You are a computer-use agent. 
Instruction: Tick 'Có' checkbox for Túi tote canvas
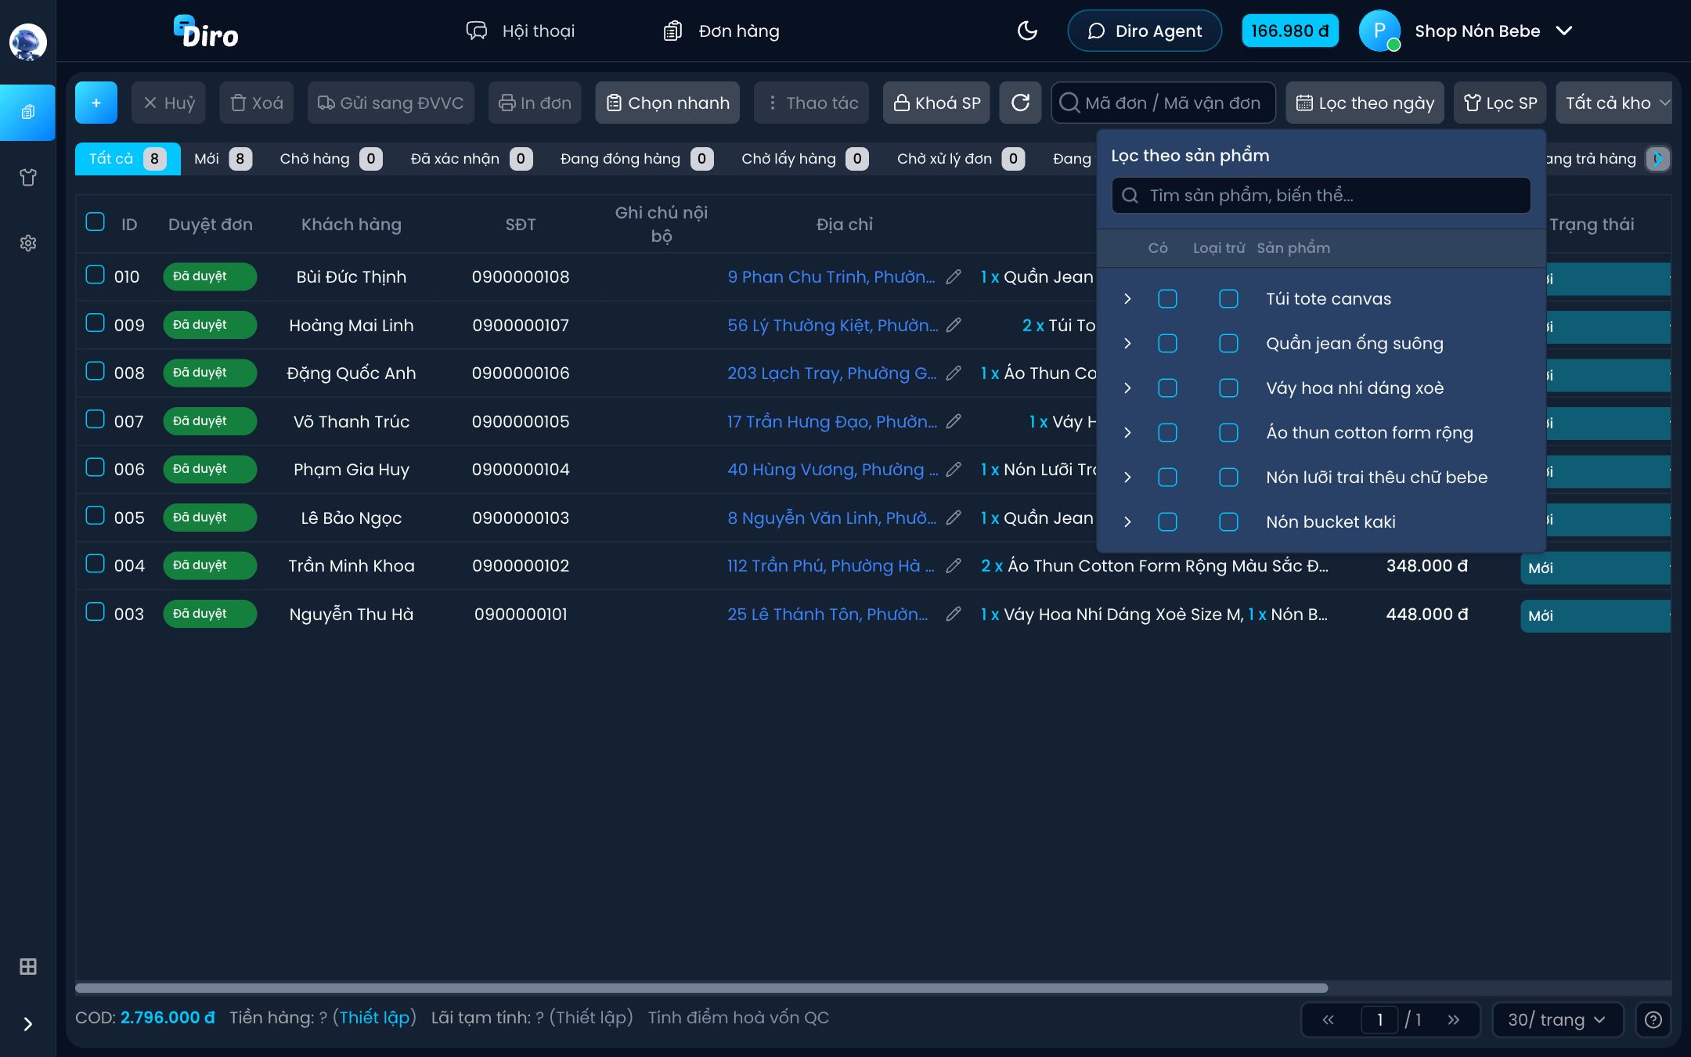[x=1167, y=298]
